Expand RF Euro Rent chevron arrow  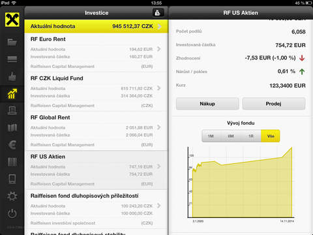pos(159,49)
